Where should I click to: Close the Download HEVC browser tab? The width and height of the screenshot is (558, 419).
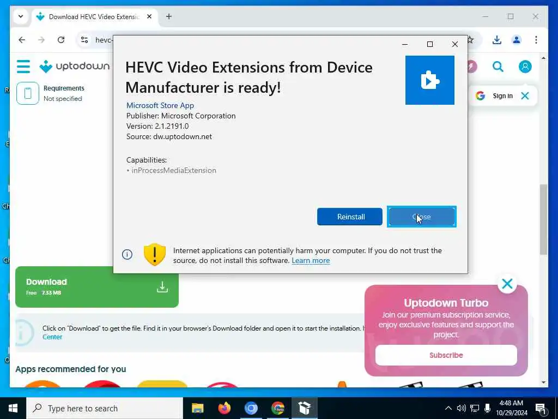149,17
